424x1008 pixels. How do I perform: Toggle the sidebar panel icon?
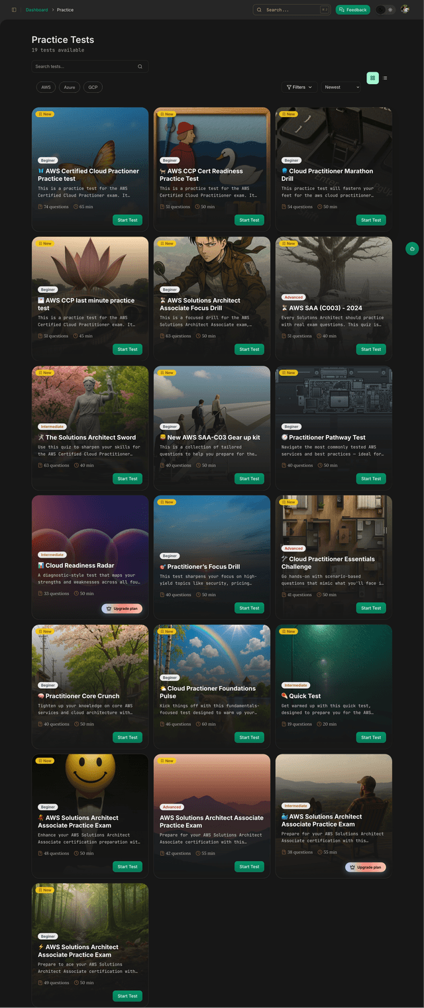coord(14,10)
